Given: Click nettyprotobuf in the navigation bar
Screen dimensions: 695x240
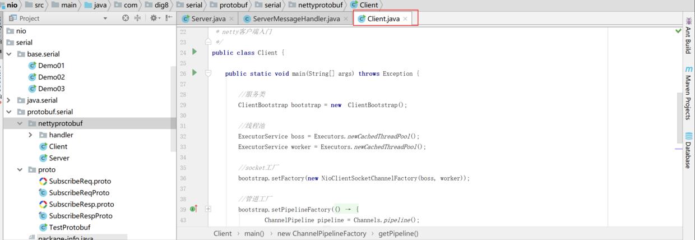Looking at the screenshot, I should 321,5.
